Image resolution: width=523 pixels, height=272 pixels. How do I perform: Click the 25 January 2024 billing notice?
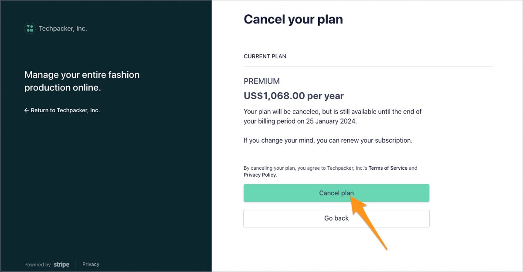pos(332,117)
